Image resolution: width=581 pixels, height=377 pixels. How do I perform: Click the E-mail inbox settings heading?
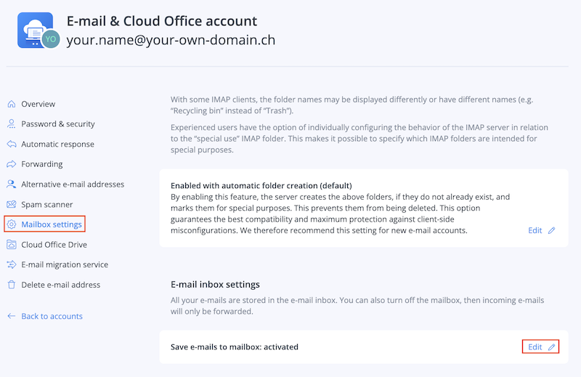coord(215,284)
